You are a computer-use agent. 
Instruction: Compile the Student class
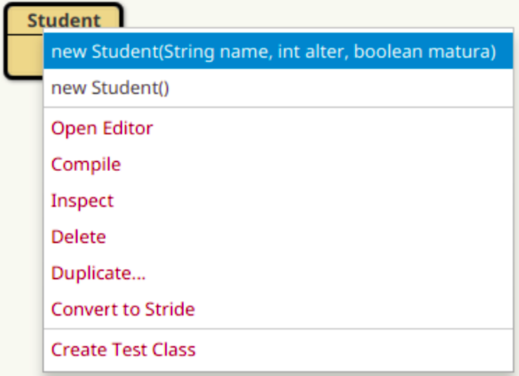pos(86,164)
